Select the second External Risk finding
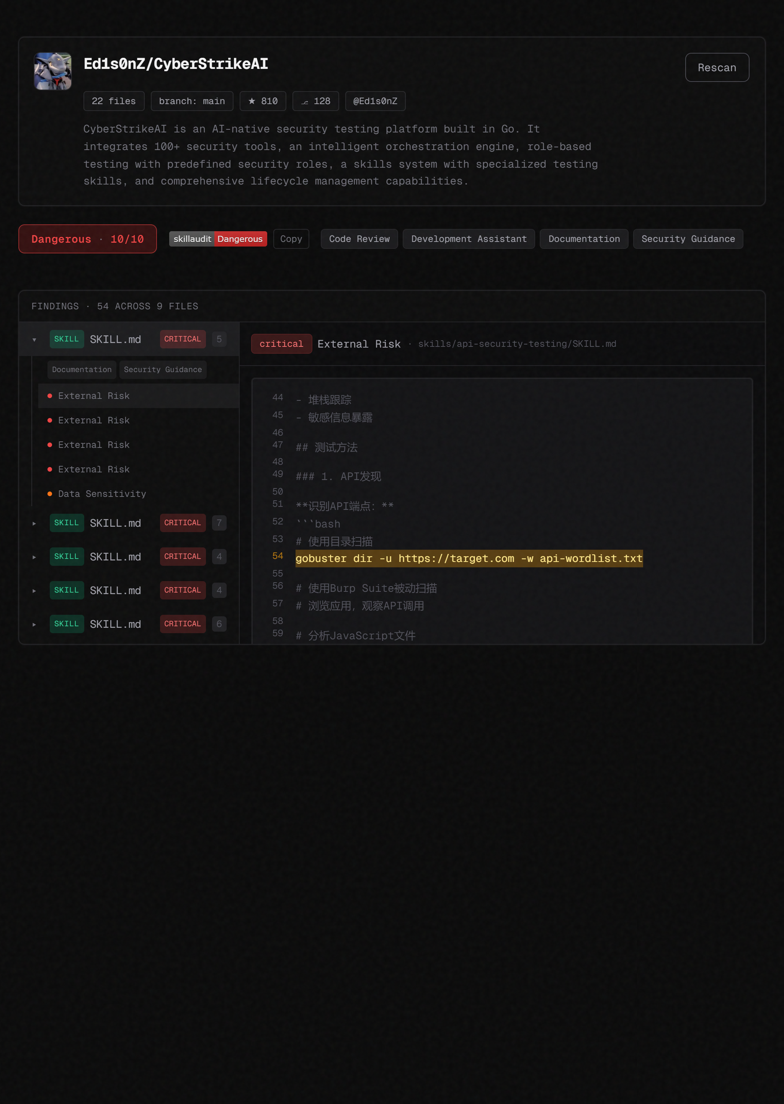784x1104 pixels. [x=94, y=420]
